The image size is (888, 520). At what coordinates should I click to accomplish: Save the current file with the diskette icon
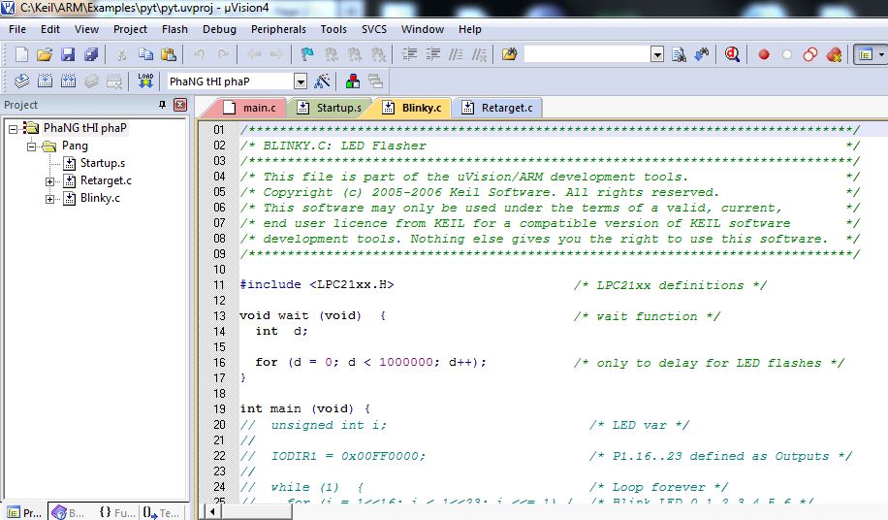point(68,54)
